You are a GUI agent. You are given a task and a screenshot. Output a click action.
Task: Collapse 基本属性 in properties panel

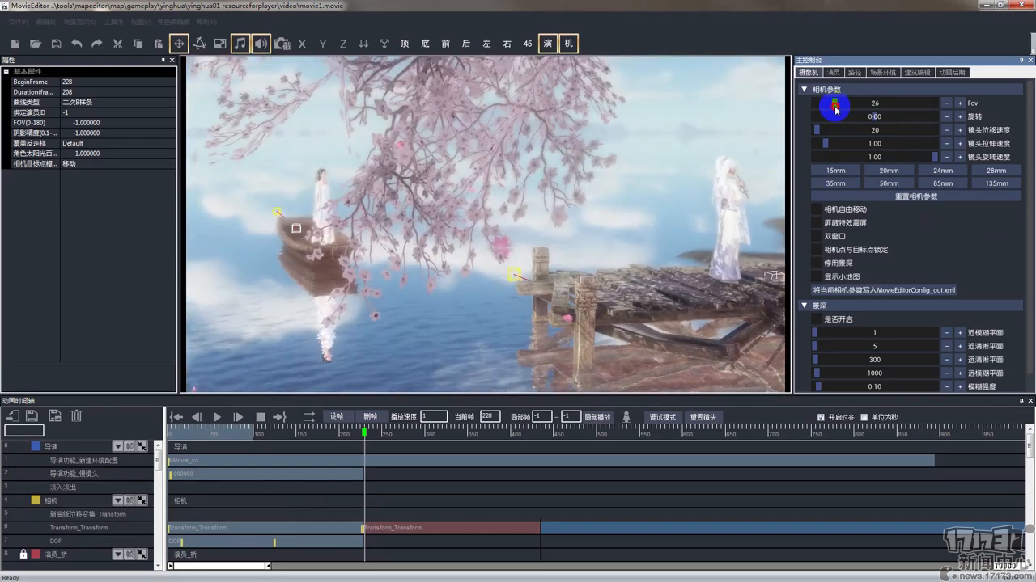click(x=6, y=71)
